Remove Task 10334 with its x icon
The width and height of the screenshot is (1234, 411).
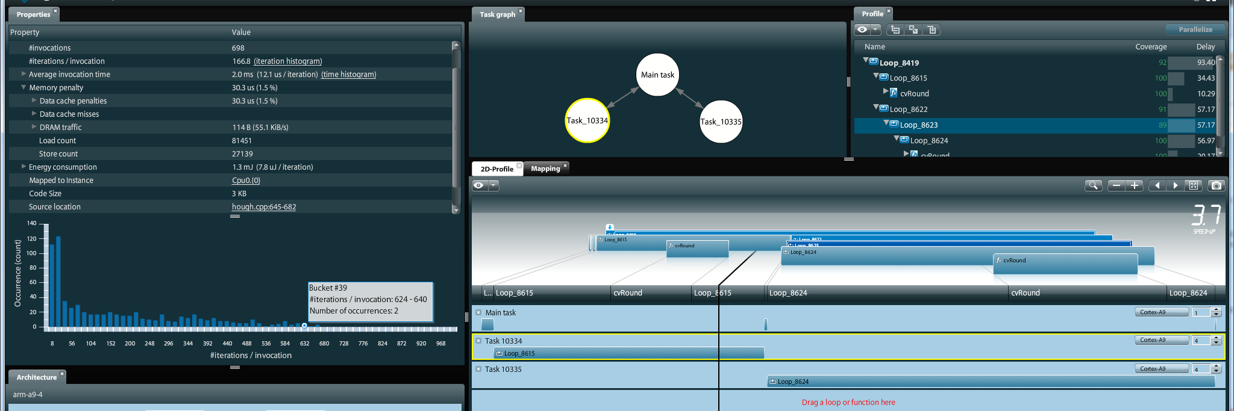pyautogui.click(x=478, y=341)
